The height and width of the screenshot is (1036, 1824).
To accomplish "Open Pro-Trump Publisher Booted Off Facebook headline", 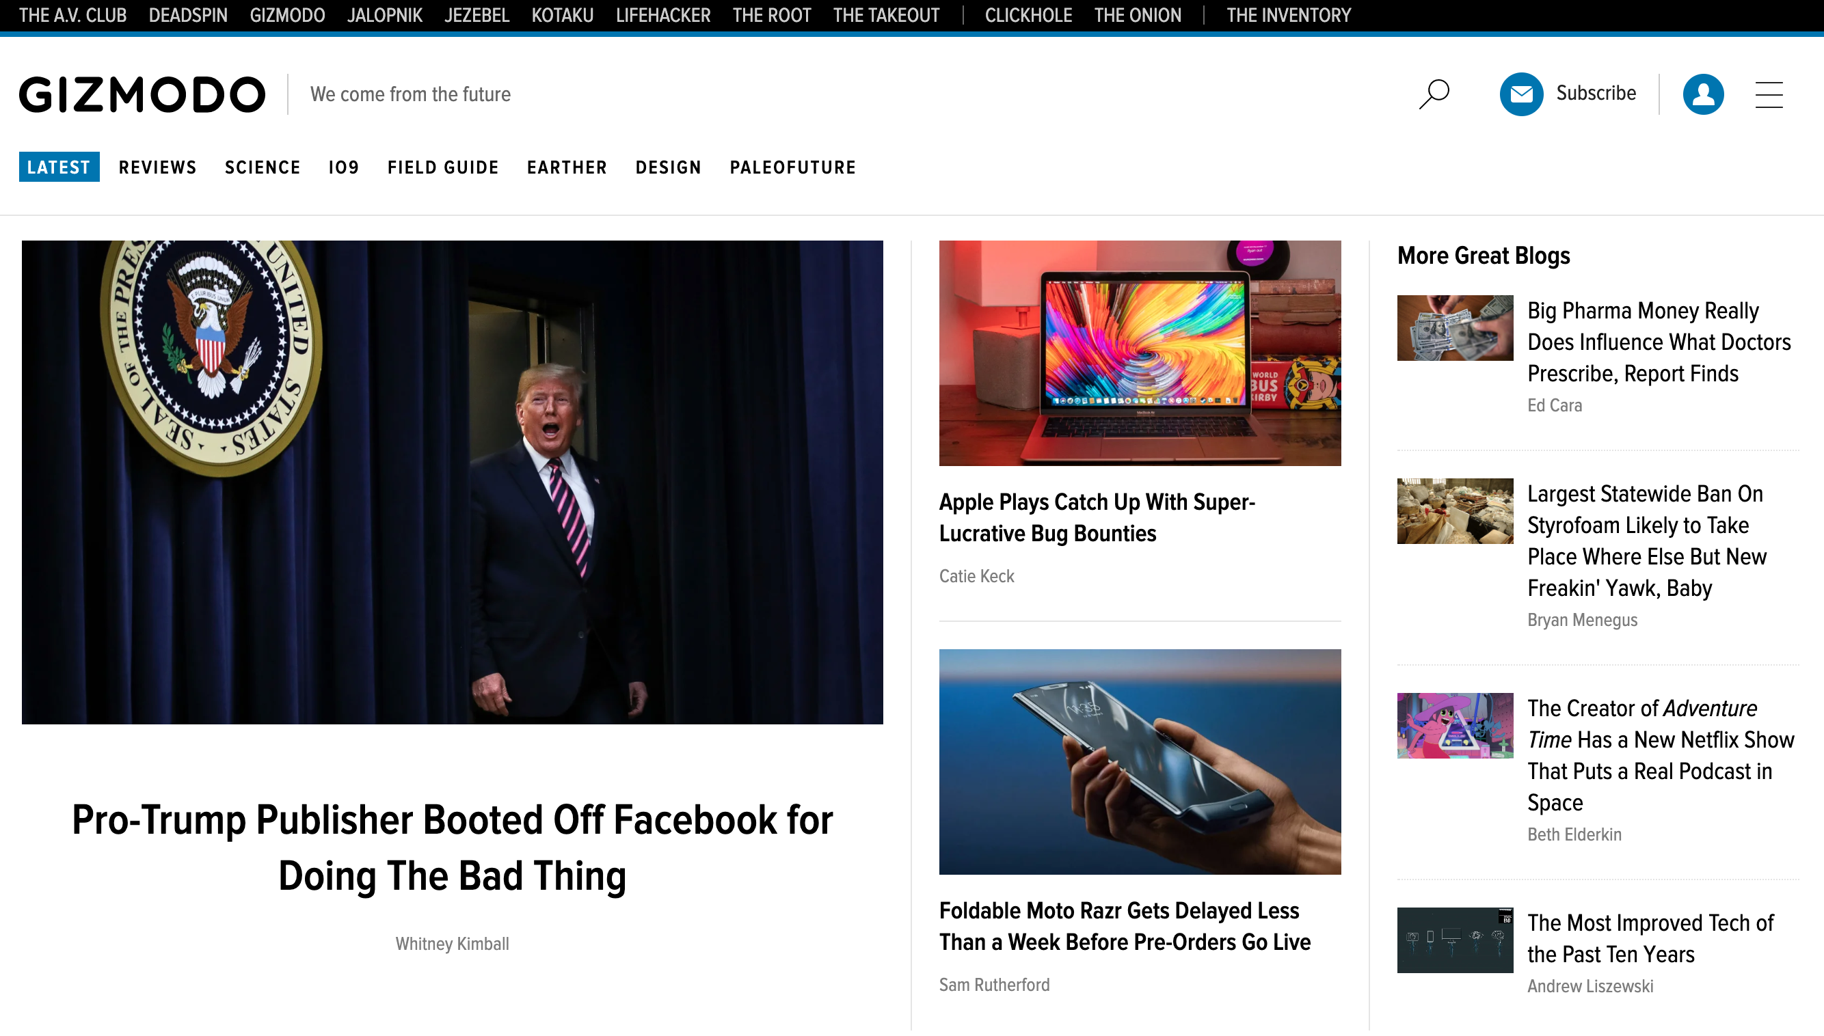I will pyautogui.click(x=453, y=847).
